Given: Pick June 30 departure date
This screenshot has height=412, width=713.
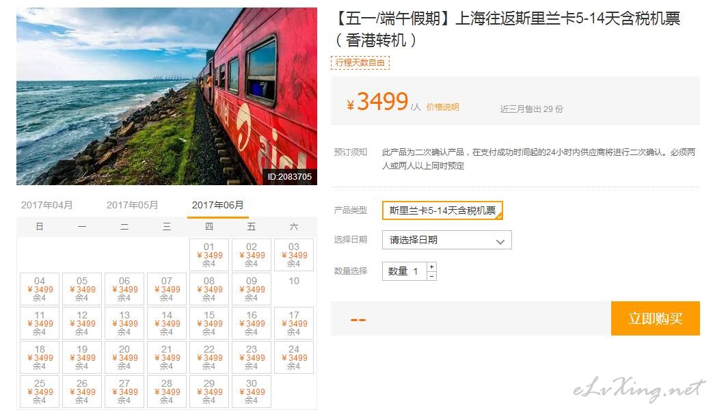Looking at the screenshot, I should 252,391.
